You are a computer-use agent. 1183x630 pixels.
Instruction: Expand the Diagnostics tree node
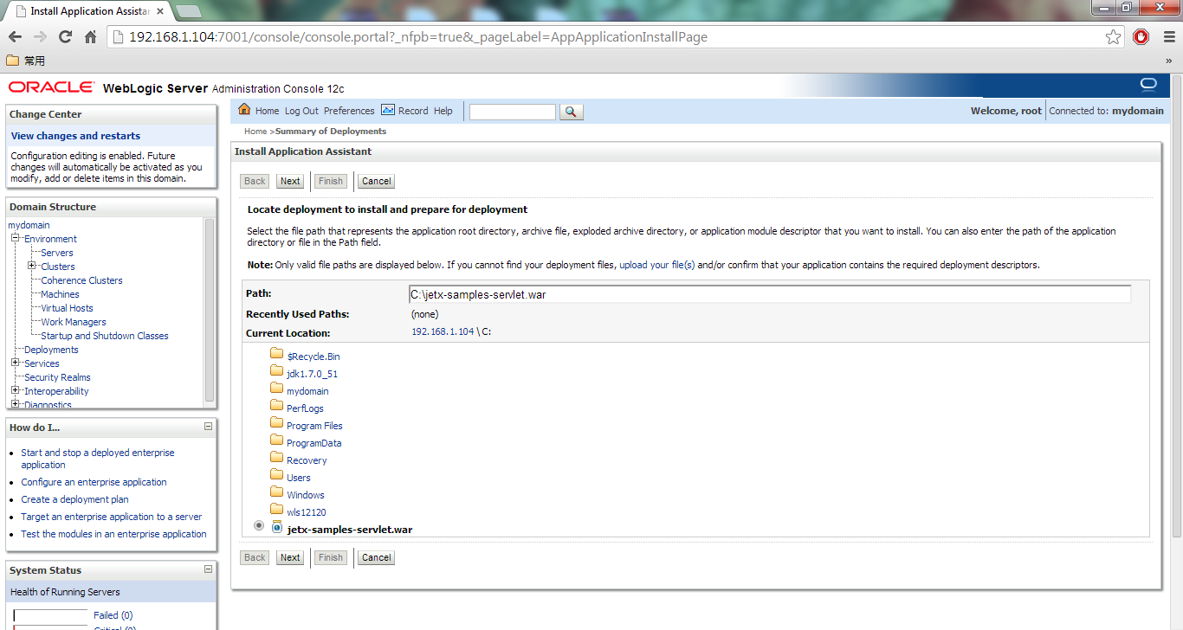(16, 404)
